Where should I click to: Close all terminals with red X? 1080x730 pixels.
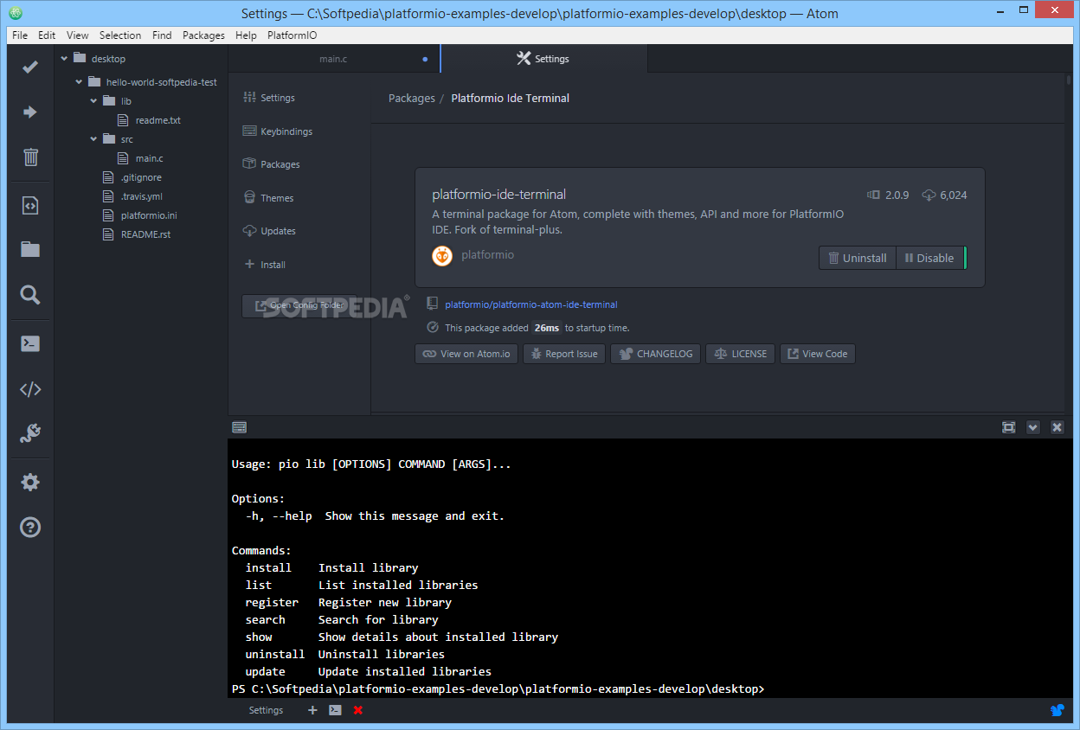click(x=358, y=710)
